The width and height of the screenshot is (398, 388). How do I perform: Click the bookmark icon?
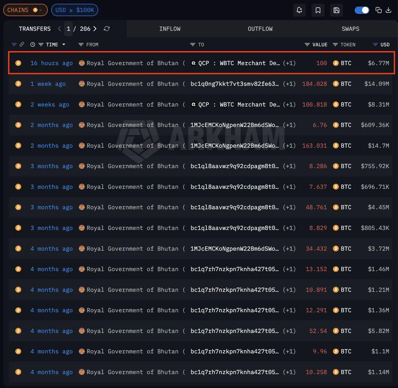[318, 10]
